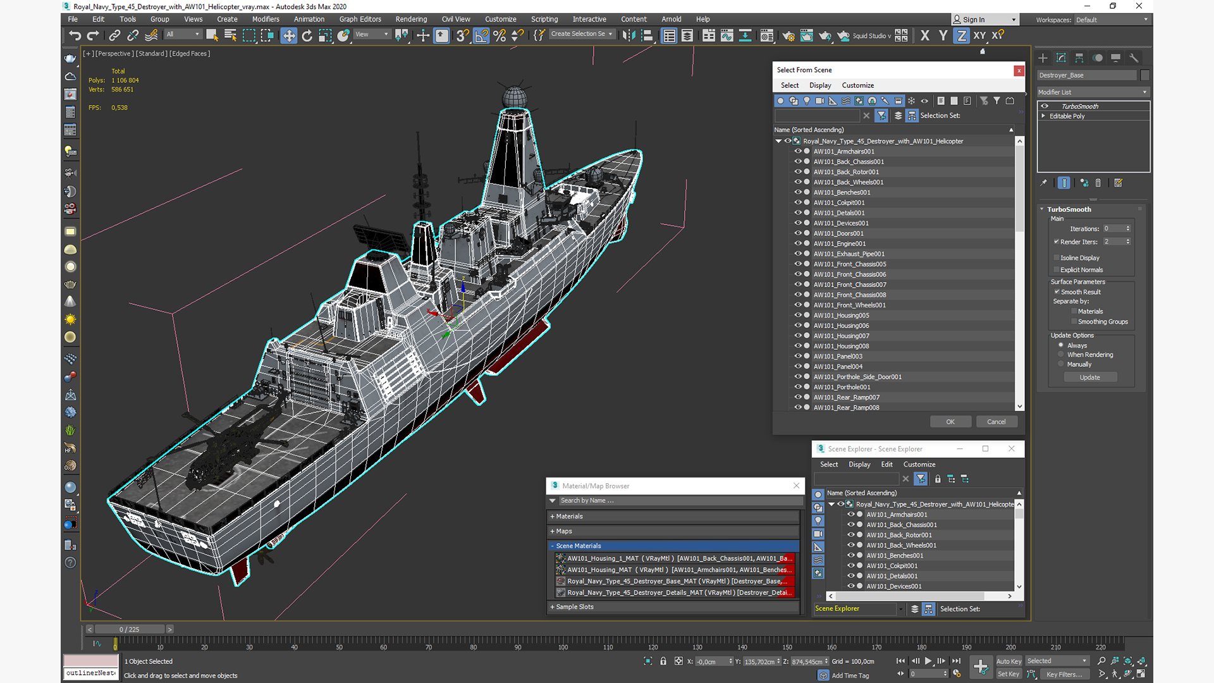Image resolution: width=1214 pixels, height=683 pixels.
Task: Open the Workspaces Default dropdown
Action: [x=1112, y=20]
